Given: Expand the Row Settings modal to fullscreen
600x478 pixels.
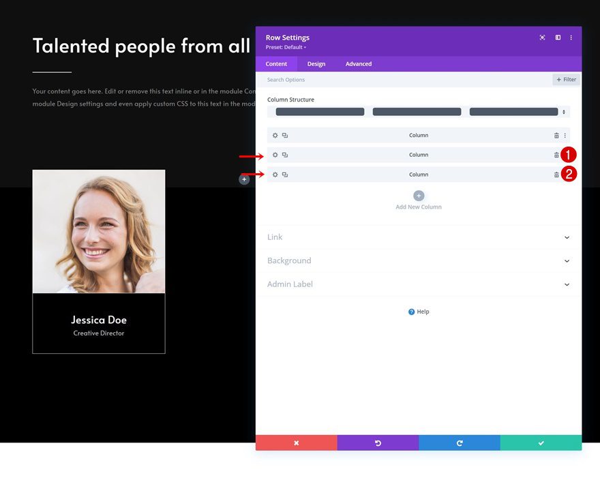Looking at the screenshot, I should (557, 37).
